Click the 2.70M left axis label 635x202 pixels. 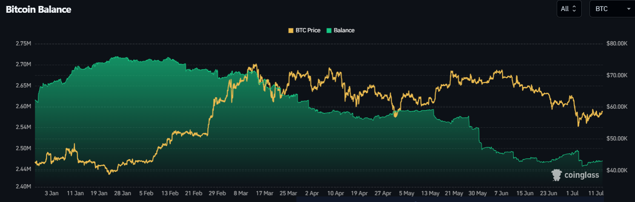(23, 65)
